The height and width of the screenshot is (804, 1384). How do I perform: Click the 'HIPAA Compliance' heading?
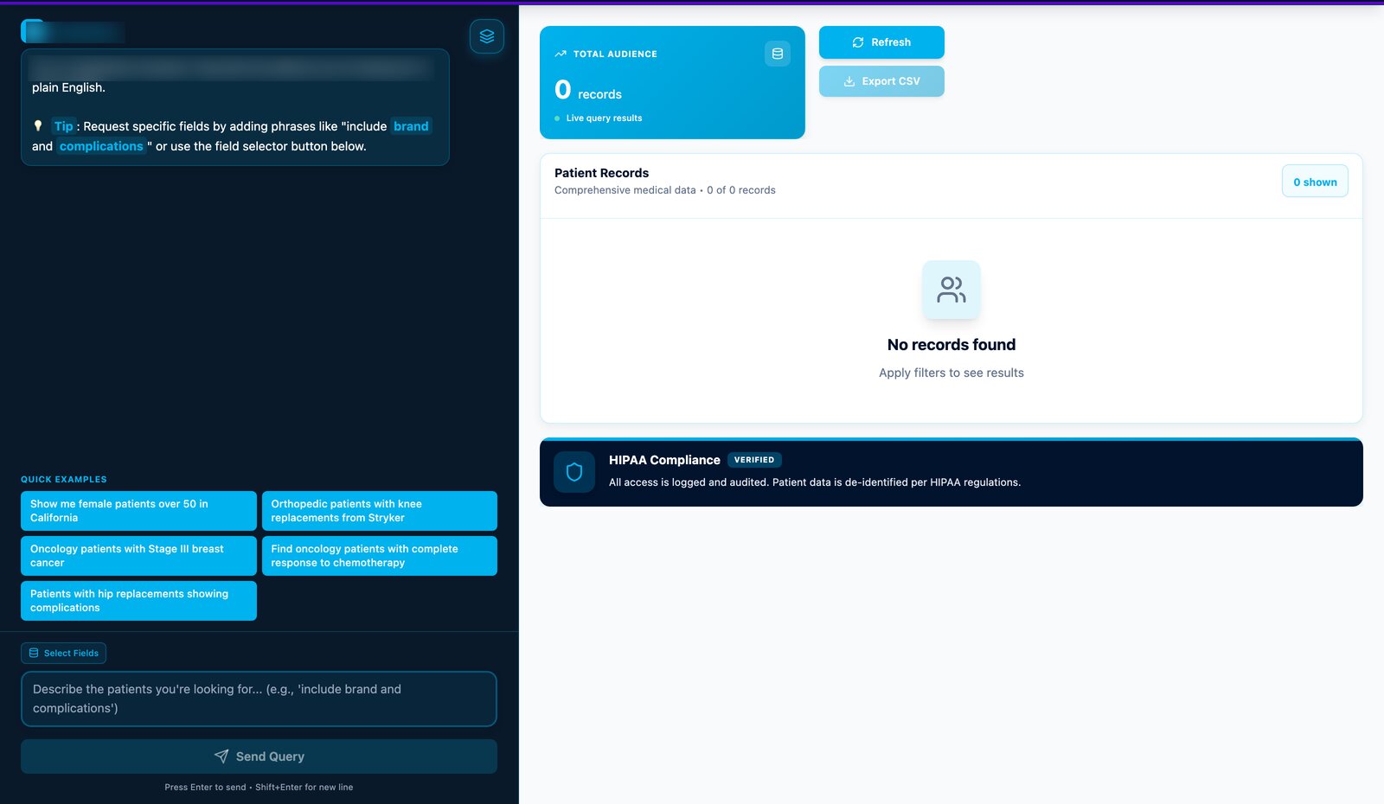(x=664, y=460)
